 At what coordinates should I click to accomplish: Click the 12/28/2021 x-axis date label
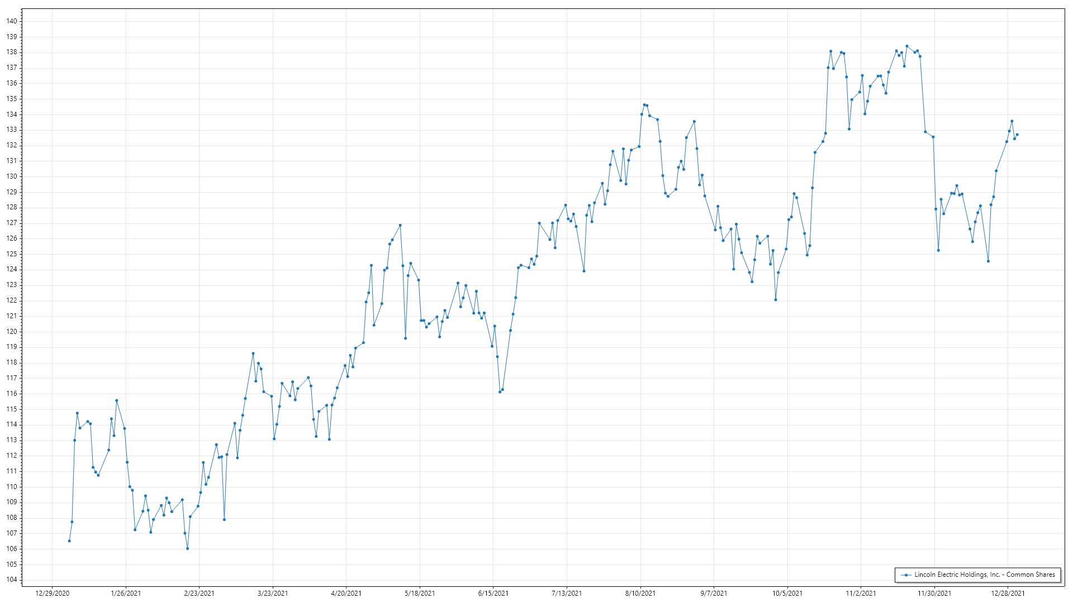pos(1008,594)
